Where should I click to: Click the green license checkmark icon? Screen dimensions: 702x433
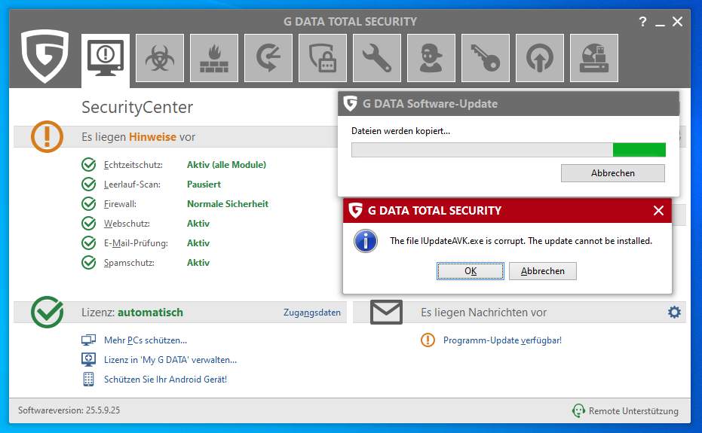(47, 312)
